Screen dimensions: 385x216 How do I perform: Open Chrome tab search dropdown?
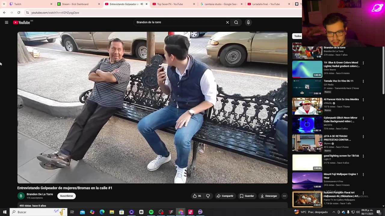pyautogui.click(x=4, y=4)
